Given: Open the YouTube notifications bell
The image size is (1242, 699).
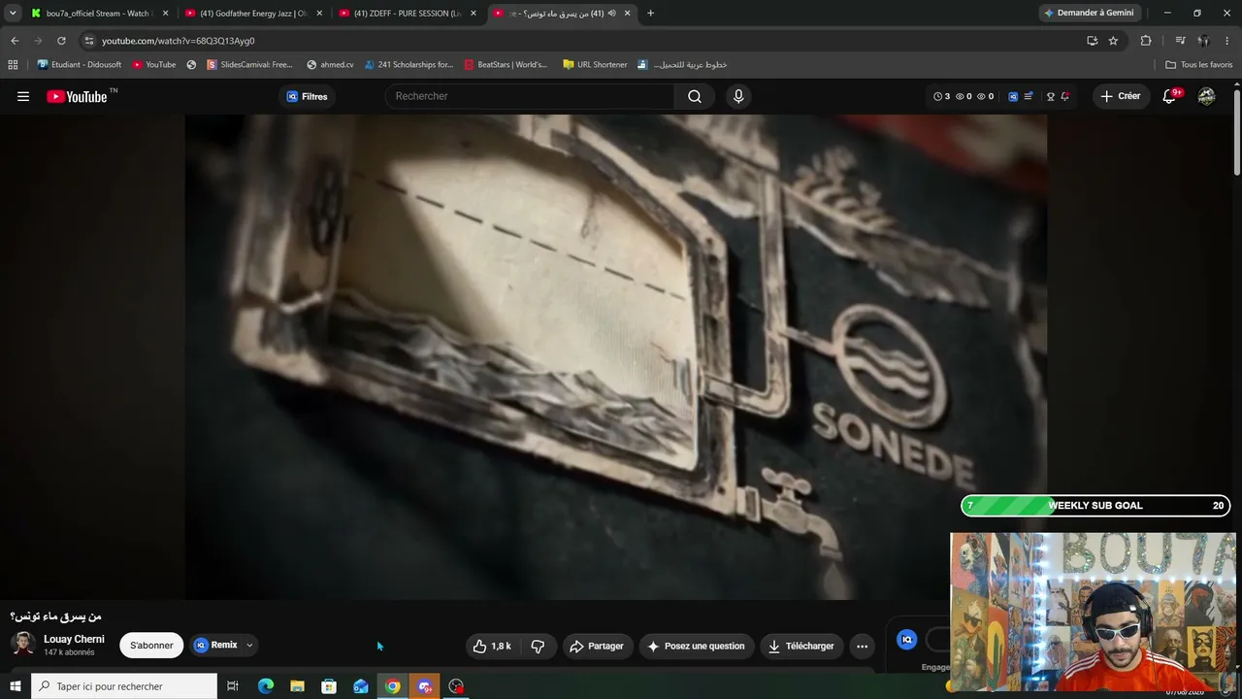Looking at the screenshot, I should 1170,96.
